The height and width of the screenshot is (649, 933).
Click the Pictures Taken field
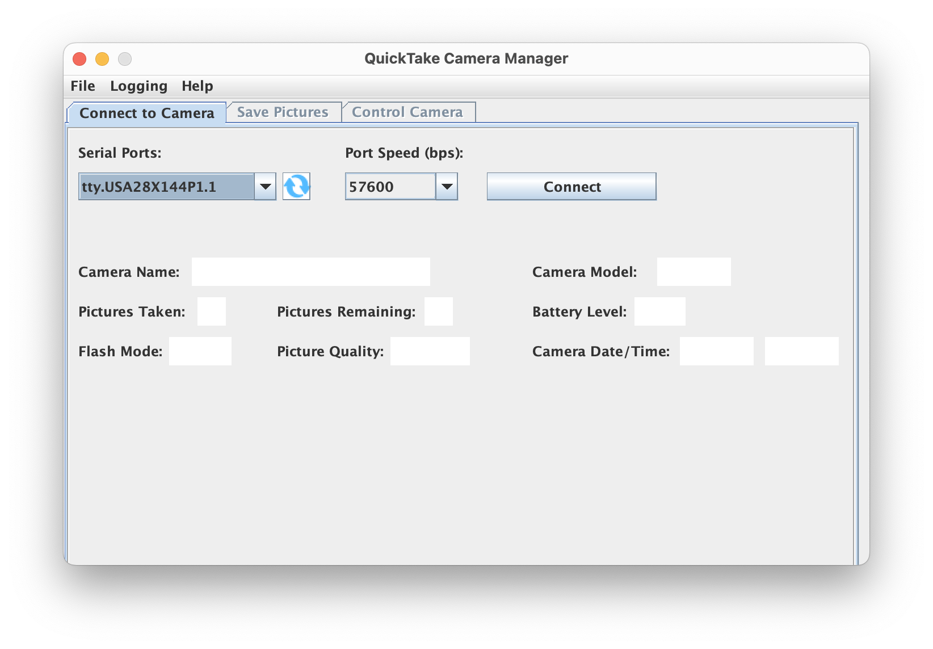point(211,311)
